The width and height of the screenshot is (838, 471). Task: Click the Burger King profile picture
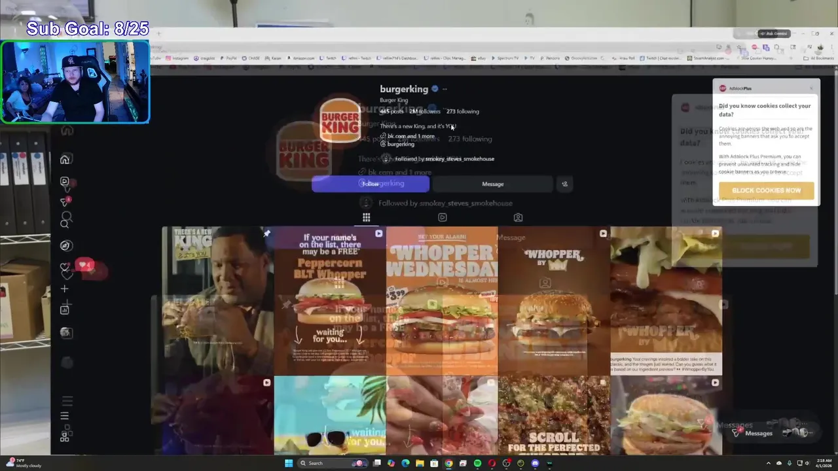(340, 120)
